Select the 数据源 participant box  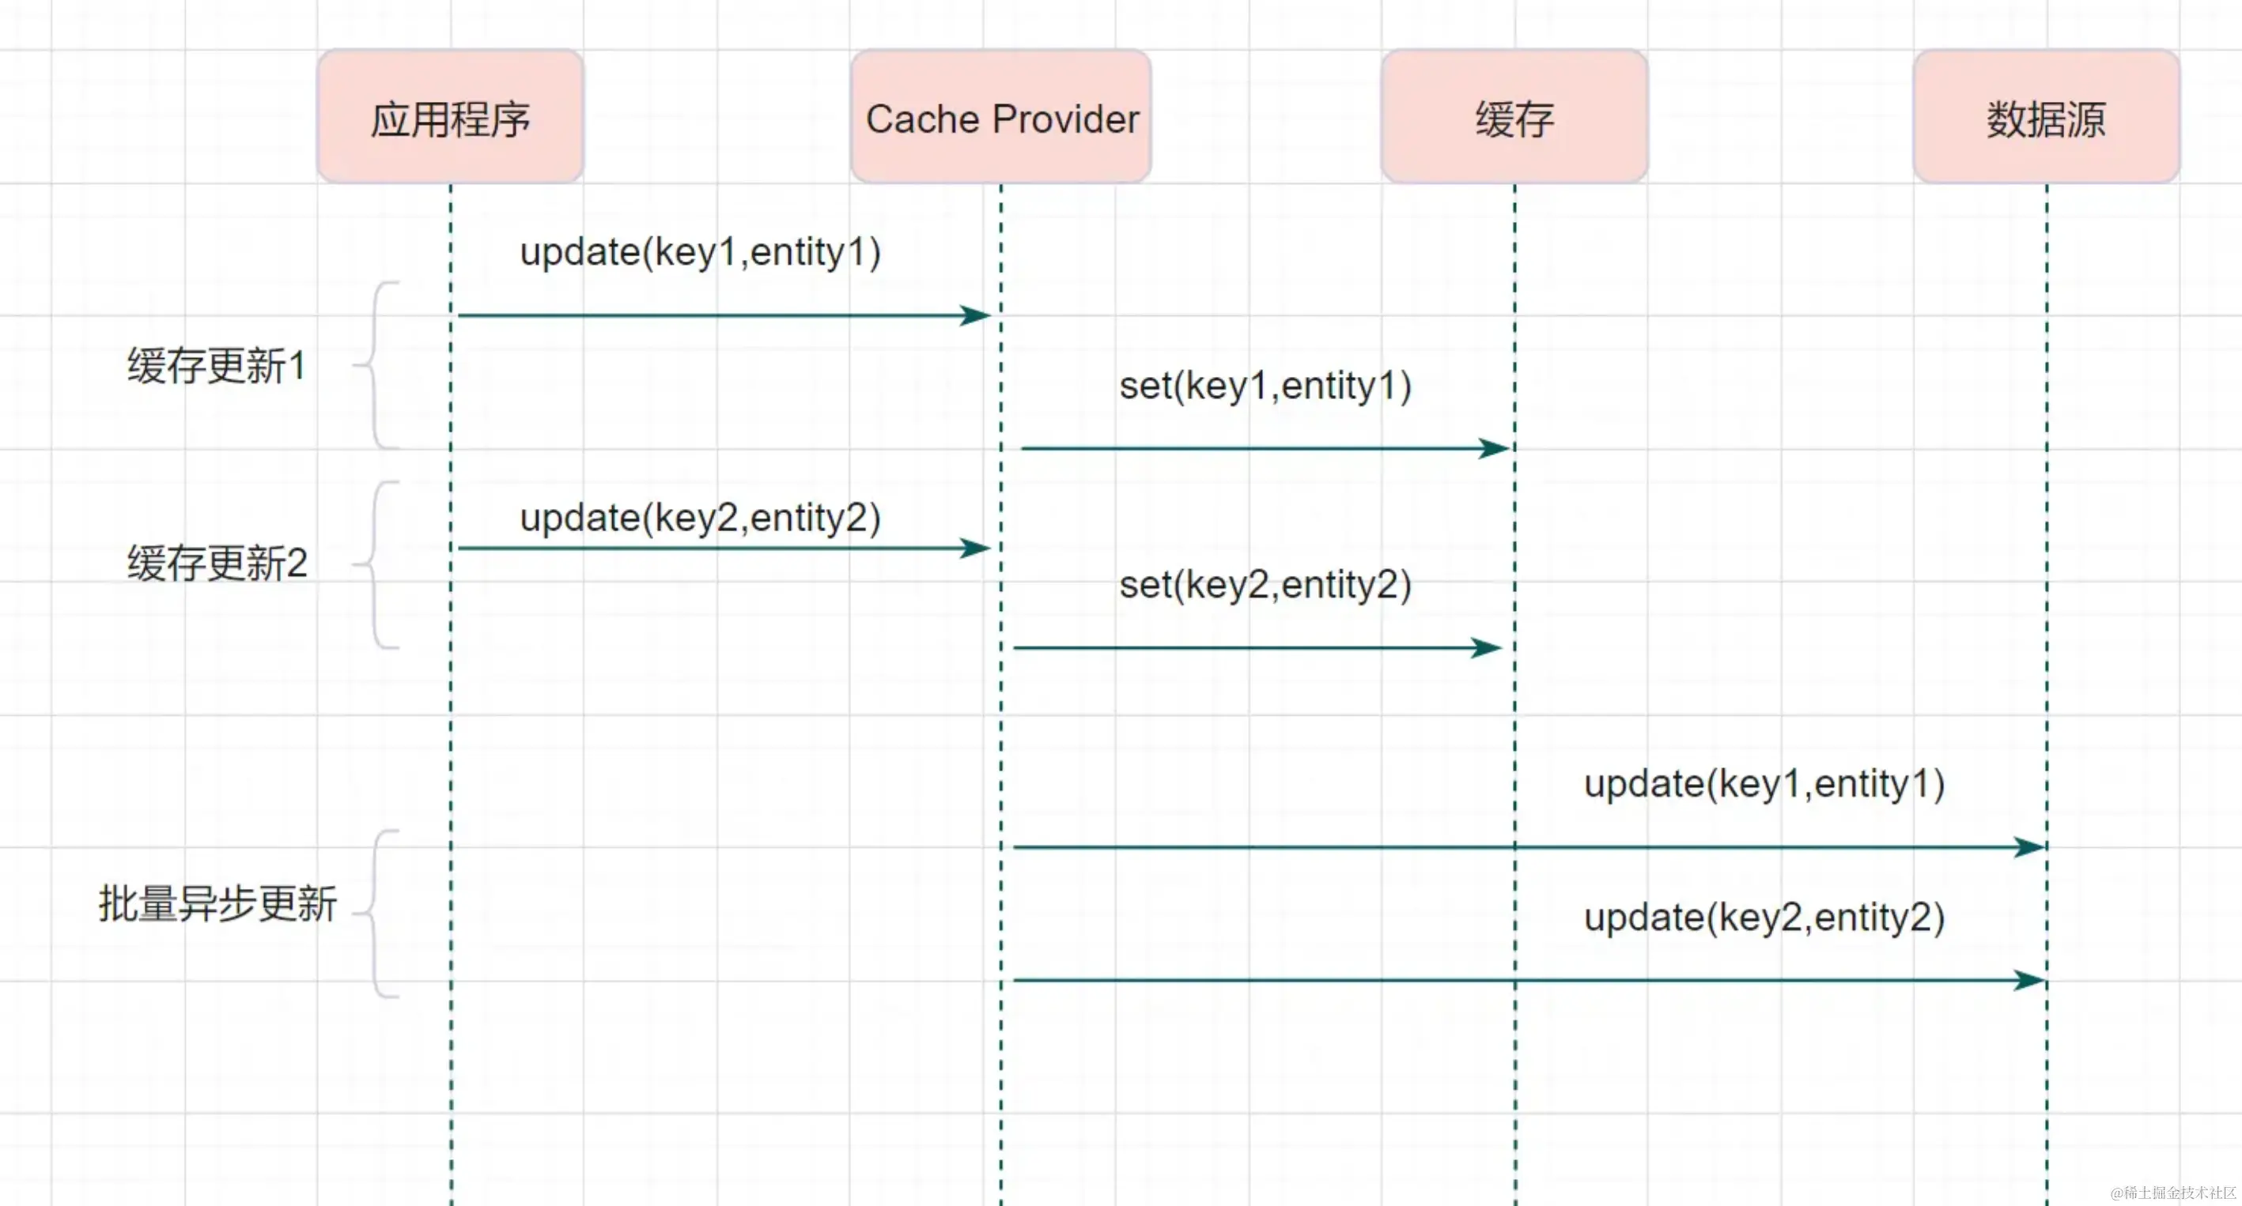(2046, 118)
